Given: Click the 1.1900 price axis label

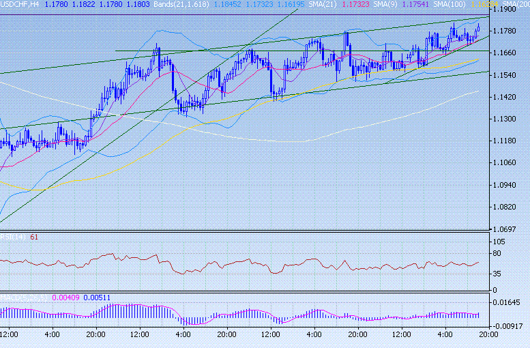Looking at the screenshot, I should (507, 10).
